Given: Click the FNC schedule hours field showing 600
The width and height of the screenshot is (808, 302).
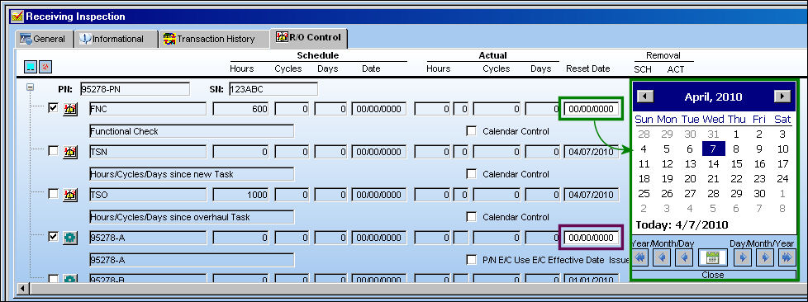Looking at the screenshot, I should [240, 109].
